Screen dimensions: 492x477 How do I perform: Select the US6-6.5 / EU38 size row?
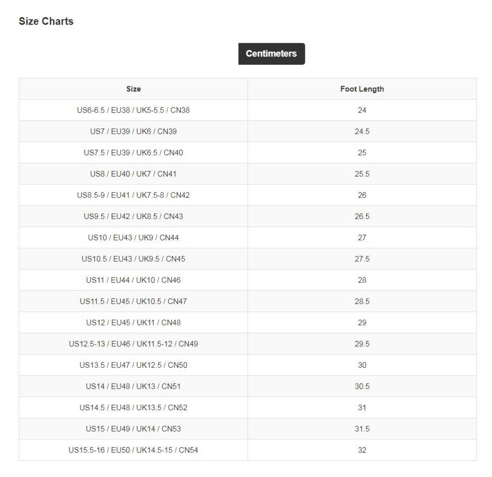pos(133,110)
